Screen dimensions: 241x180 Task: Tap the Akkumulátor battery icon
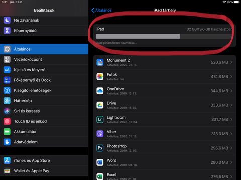[7, 132]
